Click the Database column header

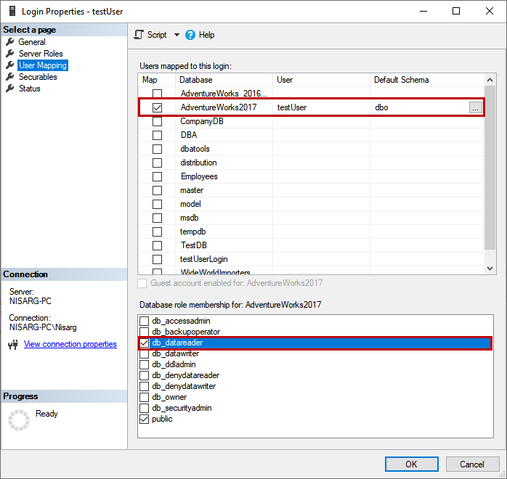point(224,80)
